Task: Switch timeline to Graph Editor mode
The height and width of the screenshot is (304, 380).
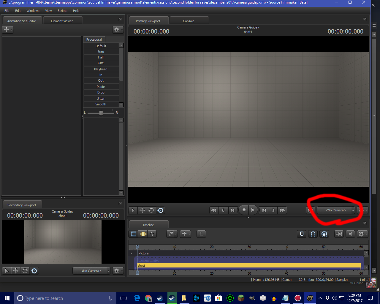Action: point(152,234)
